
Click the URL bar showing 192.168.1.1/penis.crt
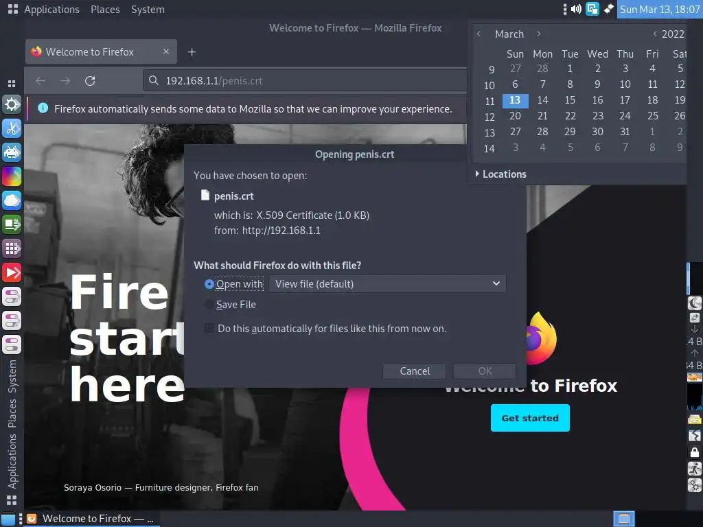305,81
